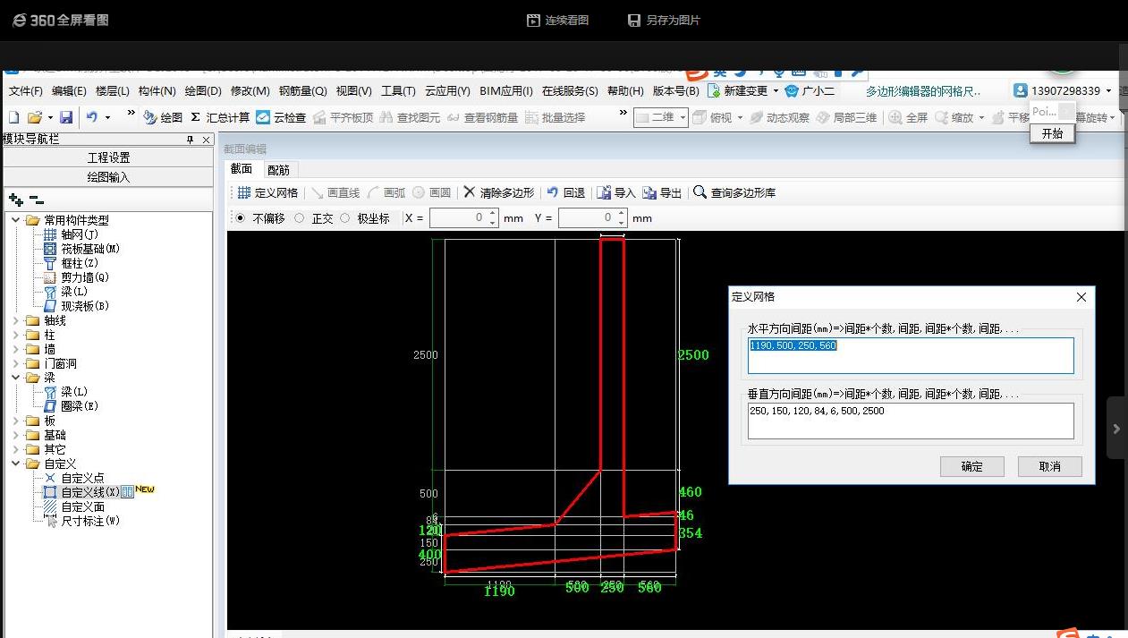Click 局部三维 local 3D tool

click(x=846, y=117)
